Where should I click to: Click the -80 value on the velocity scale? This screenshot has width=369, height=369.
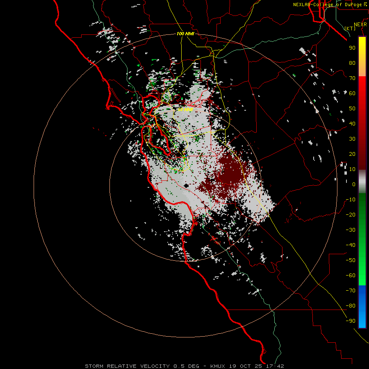point(351,306)
